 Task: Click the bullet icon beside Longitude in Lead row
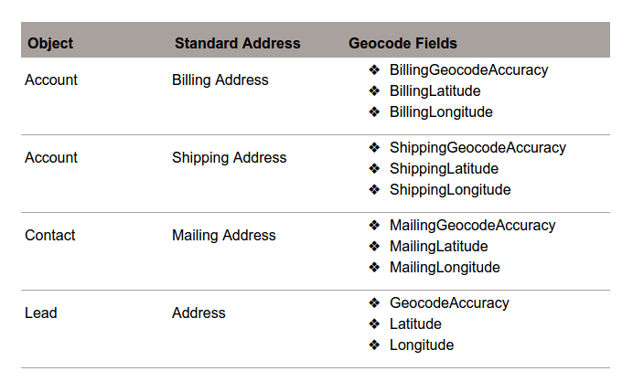[x=374, y=345]
